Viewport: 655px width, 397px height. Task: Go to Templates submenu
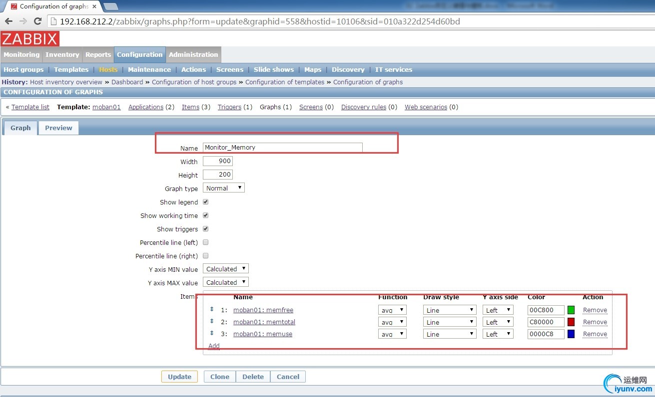click(71, 69)
